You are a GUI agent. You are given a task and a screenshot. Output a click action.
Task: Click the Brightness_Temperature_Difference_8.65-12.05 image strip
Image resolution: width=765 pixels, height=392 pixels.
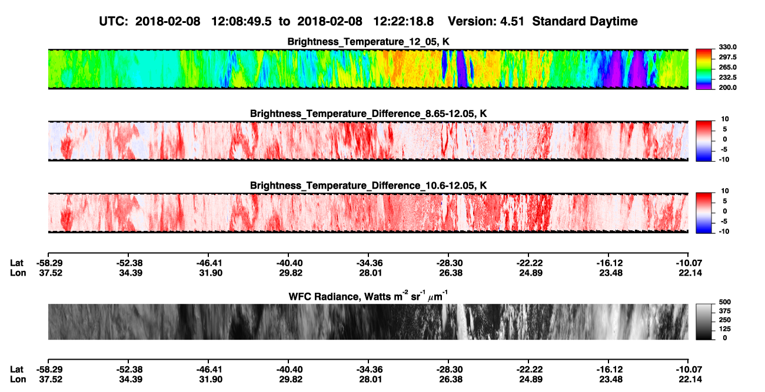(x=368, y=141)
